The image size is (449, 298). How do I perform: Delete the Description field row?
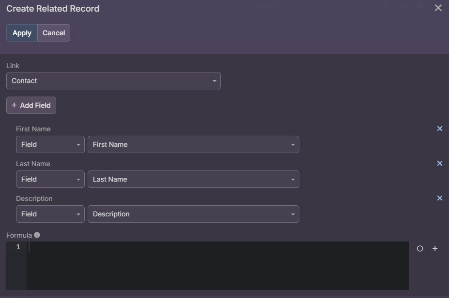pos(440,198)
